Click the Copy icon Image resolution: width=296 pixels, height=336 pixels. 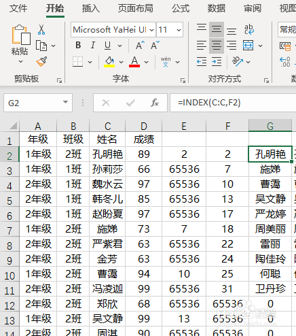tap(41, 46)
